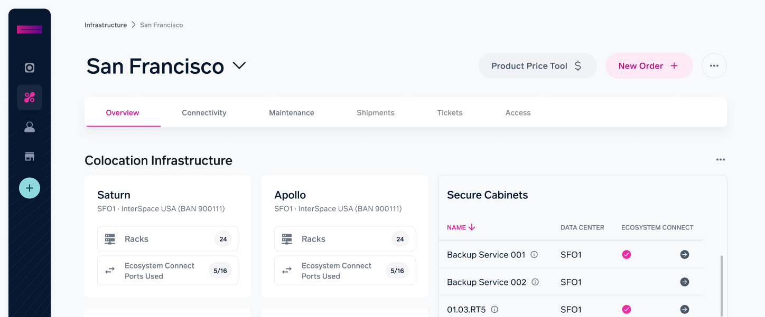Click the Saturn Racks server icon
Viewport: 765px width, 317px height.
pos(110,239)
